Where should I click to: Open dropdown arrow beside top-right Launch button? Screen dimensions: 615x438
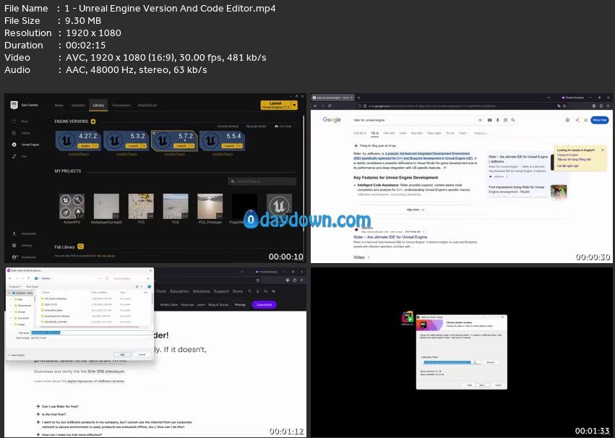(x=294, y=105)
